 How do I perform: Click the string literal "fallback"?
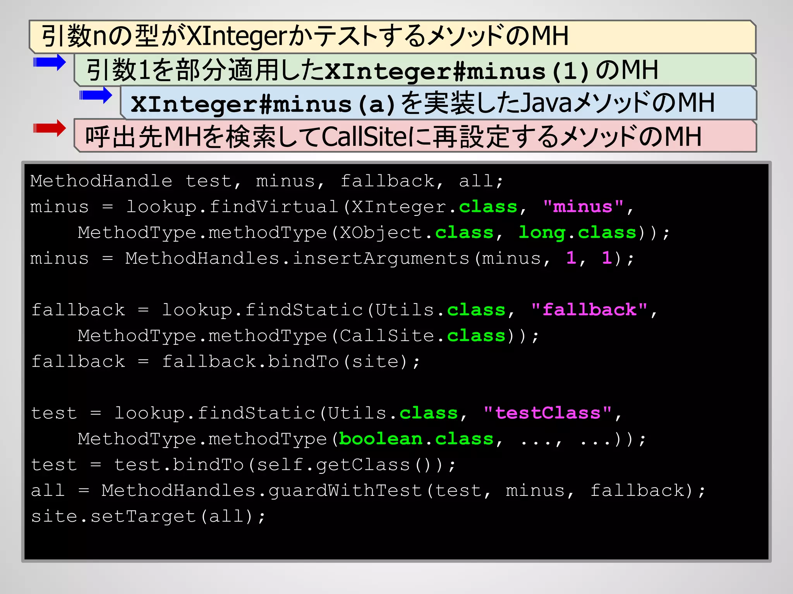589,309
